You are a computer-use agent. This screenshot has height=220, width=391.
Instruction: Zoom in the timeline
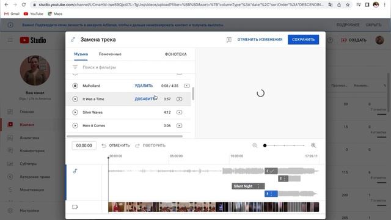(313, 145)
